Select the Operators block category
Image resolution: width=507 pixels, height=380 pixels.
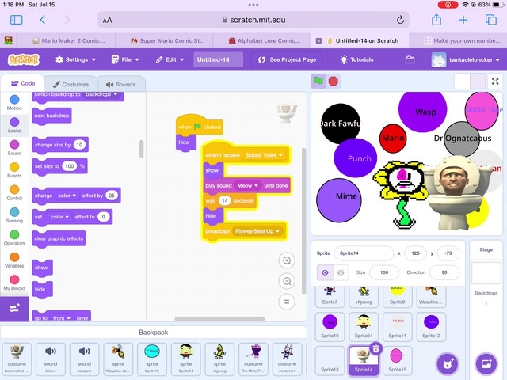tap(14, 237)
